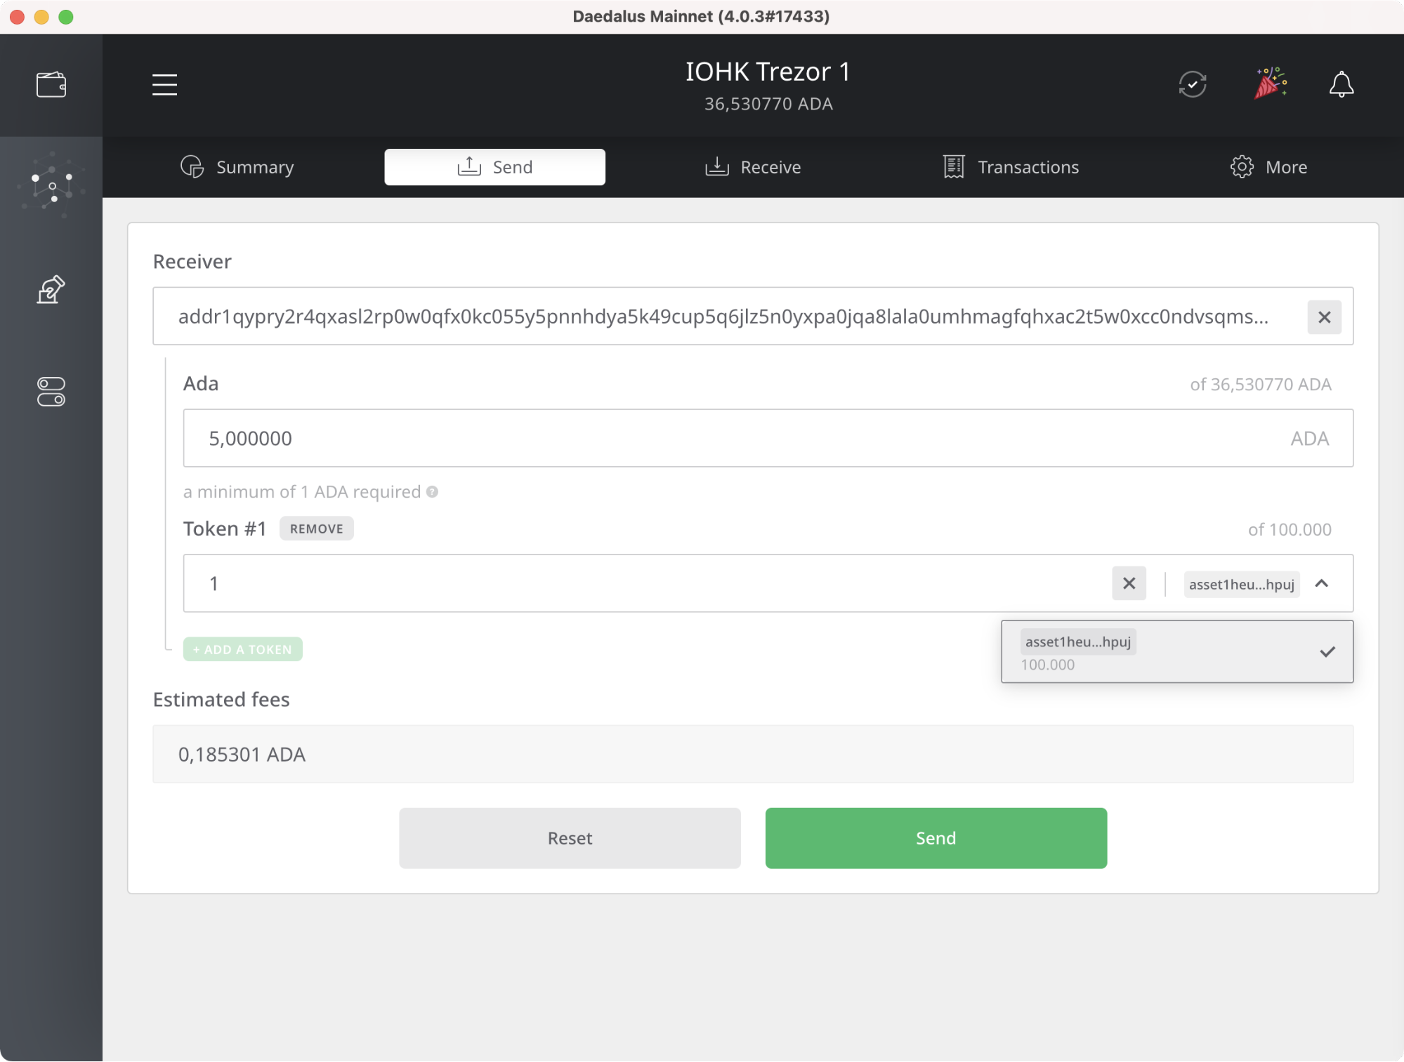Switch to the Transactions tab
This screenshot has height=1062, width=1404.
(1011, 167)
